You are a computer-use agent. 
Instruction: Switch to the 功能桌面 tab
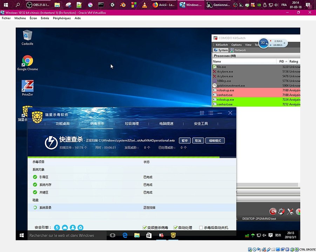coord(63,124)
